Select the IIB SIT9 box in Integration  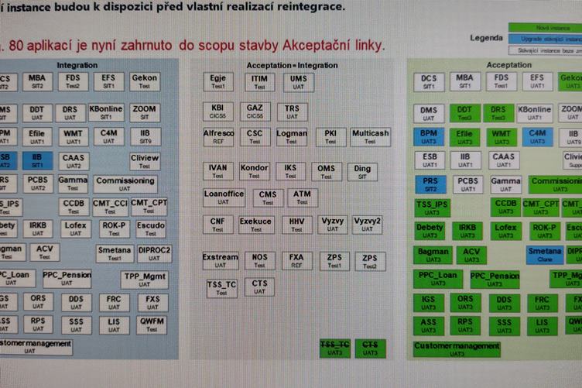[x=145, y=137]
